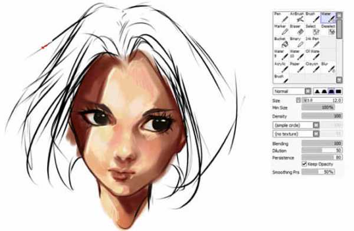Choose the Marker tool
This screenshot has width=354, height=231.
pyautogui.click(x=281, y=30)
